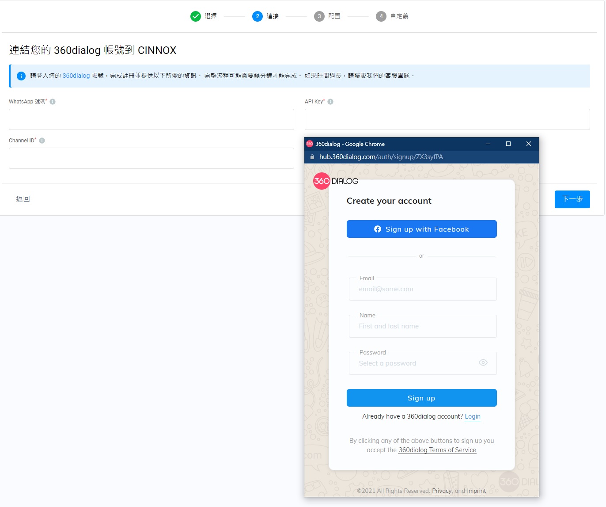Minimize the 360dialog Chrome window
Viewport: 606px width, 507px height.
(x=488, y=144)
